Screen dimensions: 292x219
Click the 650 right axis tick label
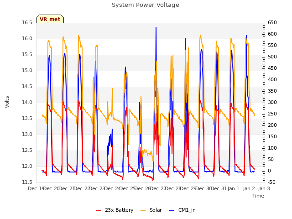272,23
